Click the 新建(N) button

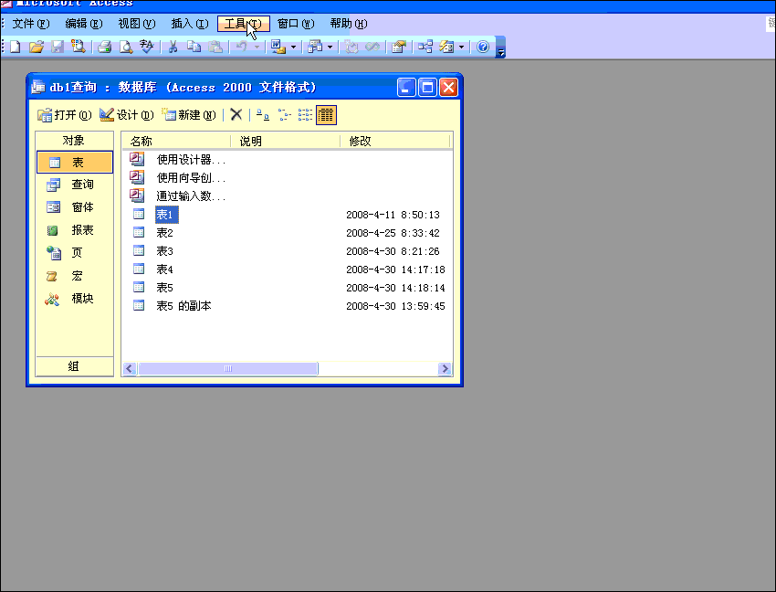189,115
